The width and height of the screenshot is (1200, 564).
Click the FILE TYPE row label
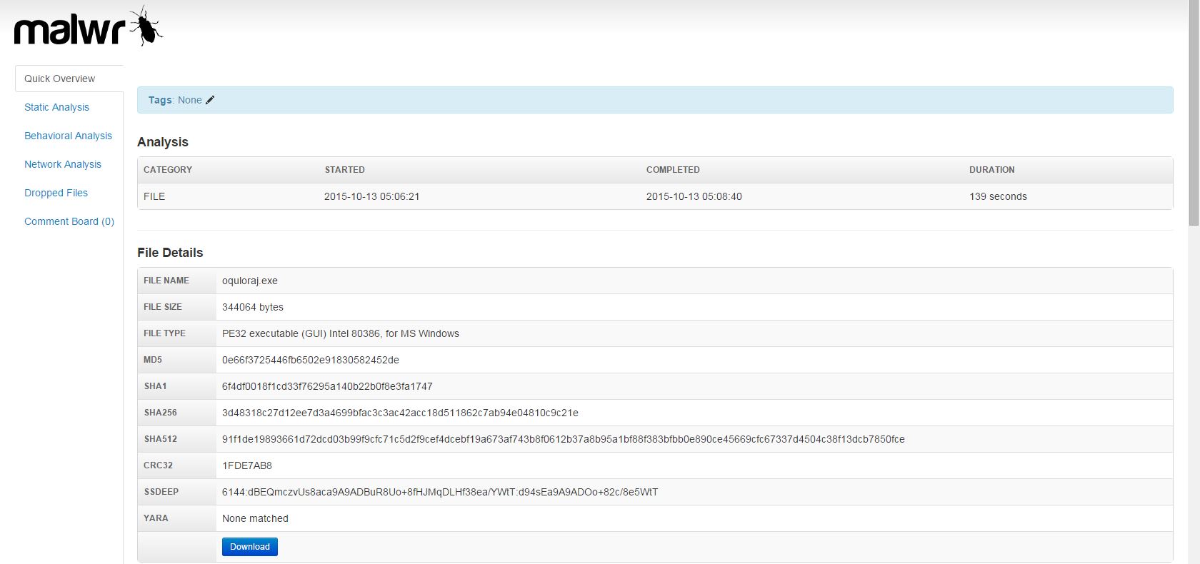(x=164, y=333)
